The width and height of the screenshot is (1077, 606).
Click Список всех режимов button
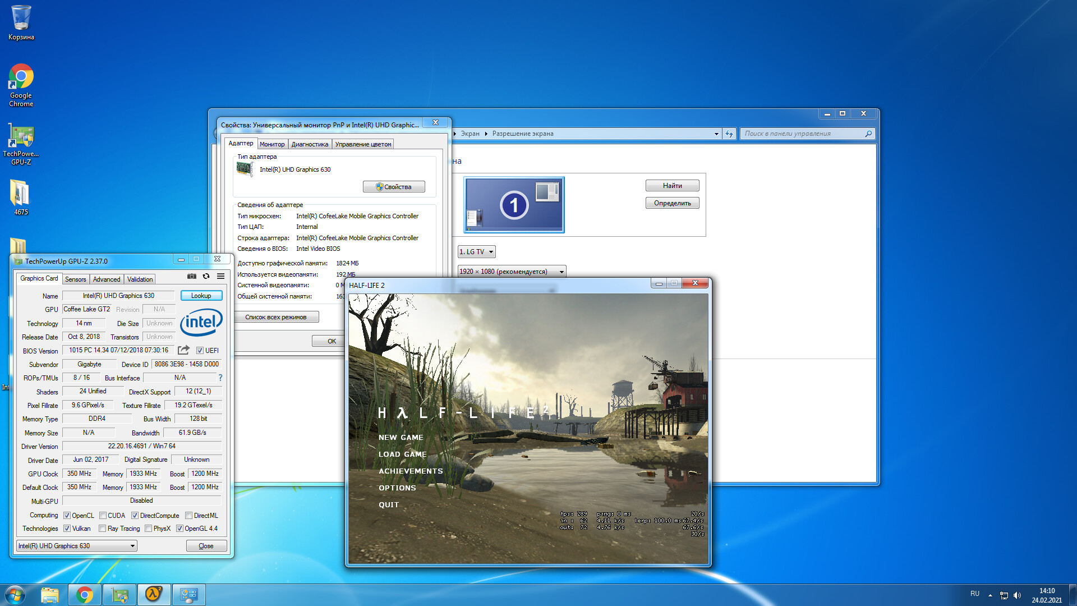(x=276, y=317)
